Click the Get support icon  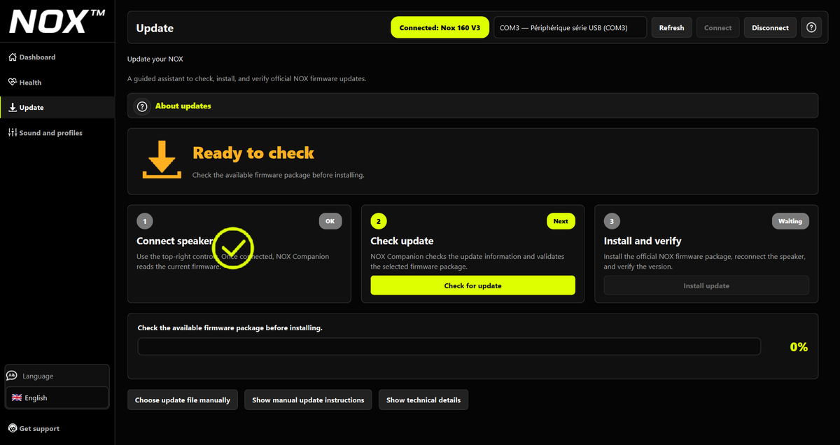(x=13, y=428)
